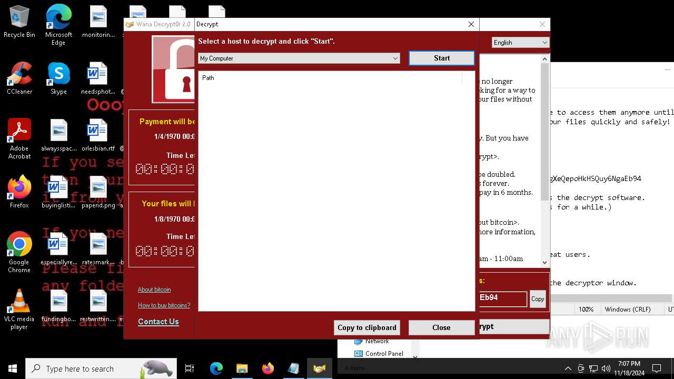674x379 pixels.
Task: Click the Start decrypt button
Action: pos(442,58)
